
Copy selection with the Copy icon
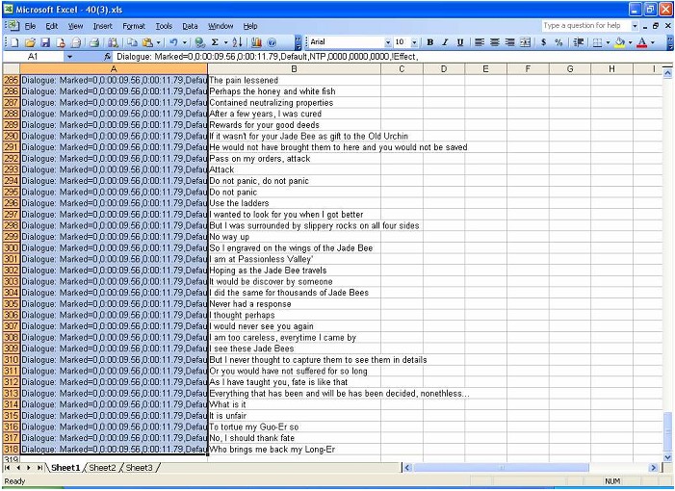click(132, 42)
